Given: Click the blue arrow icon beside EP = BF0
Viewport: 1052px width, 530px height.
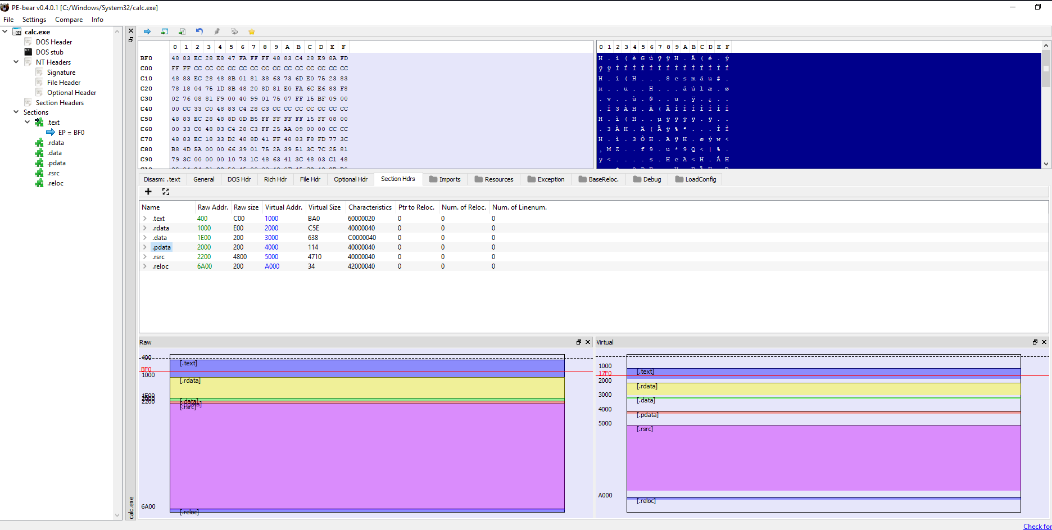Looking at the screenshot, I should [51, 133].
